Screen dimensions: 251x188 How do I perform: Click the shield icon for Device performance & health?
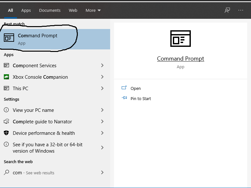click(x=6, y=133)
